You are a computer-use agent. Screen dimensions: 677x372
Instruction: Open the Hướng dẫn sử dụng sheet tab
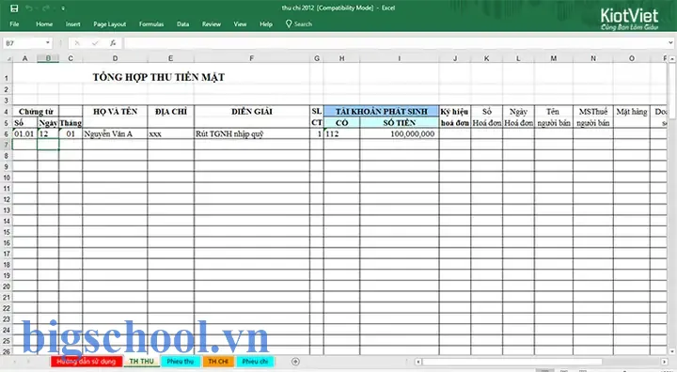tap(86, 362)
